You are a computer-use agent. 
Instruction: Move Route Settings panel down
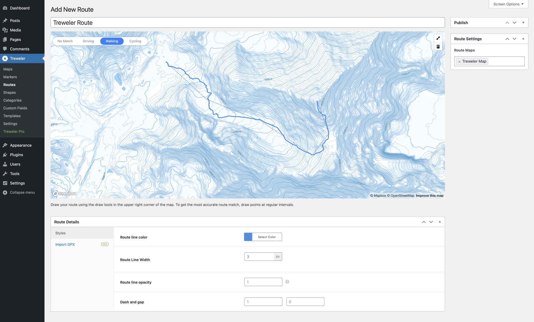point(515,39)
